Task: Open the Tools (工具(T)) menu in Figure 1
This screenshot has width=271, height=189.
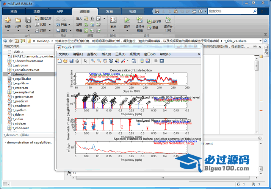Action: point(120,54)
